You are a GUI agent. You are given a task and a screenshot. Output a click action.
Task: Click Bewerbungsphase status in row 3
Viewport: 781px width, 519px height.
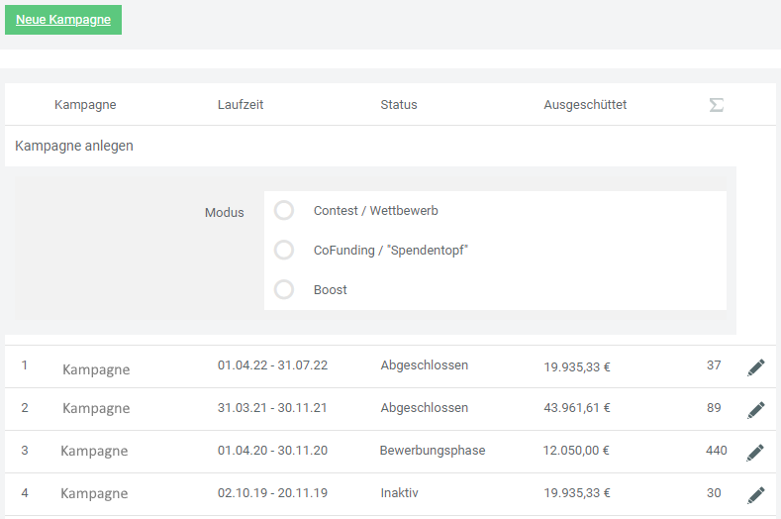point(433,451)
